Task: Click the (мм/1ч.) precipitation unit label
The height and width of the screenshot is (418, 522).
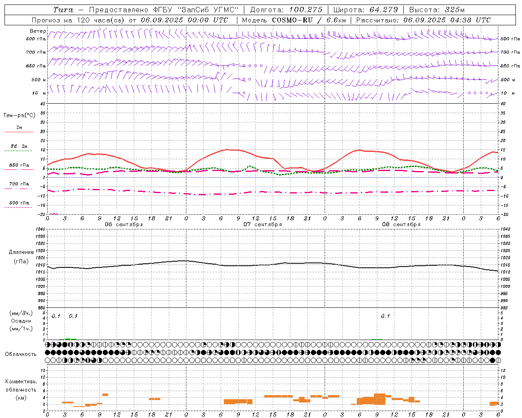Action: (21, 329)
